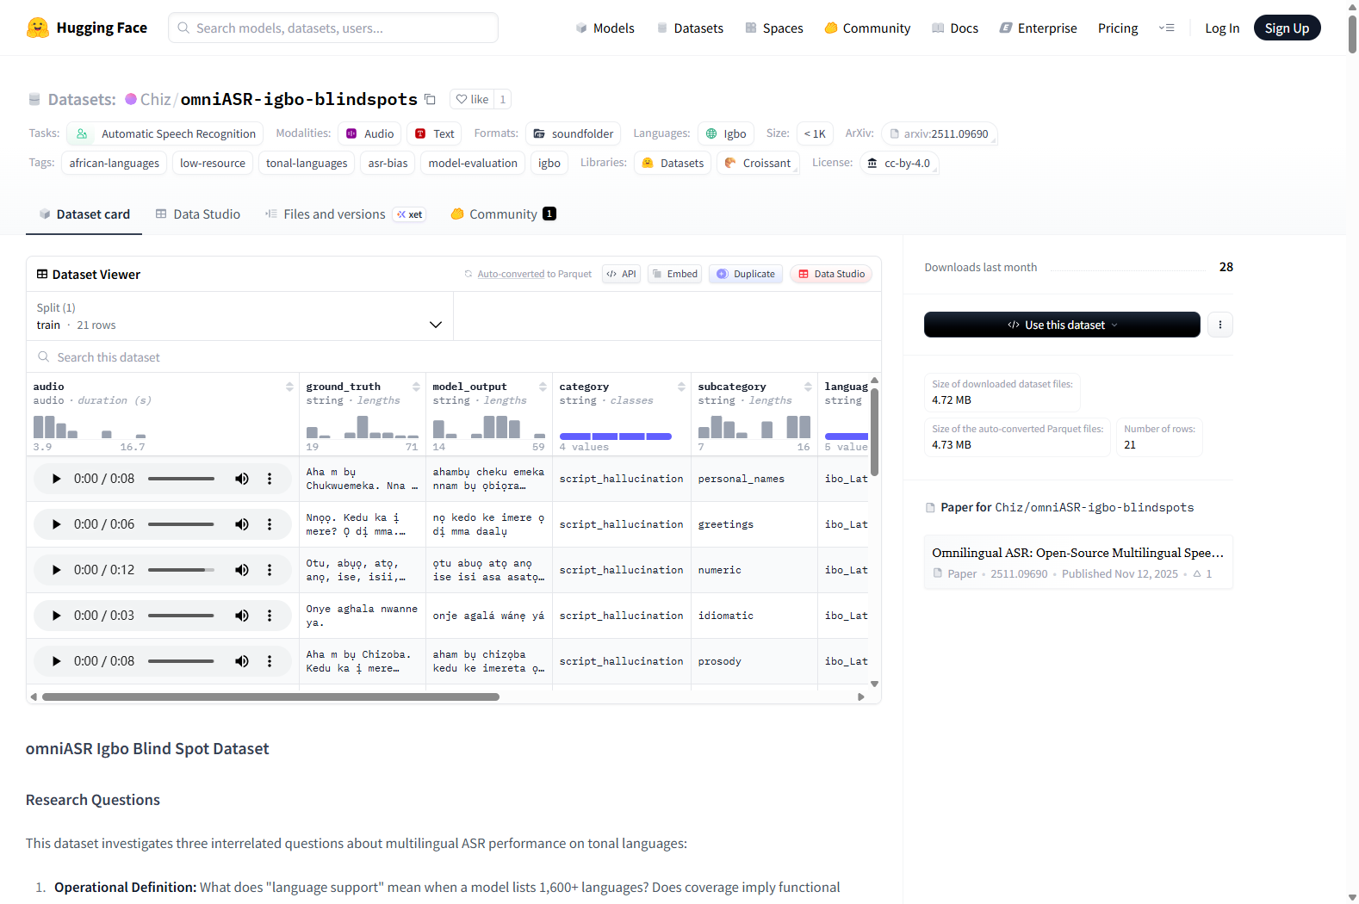Viewport: 1359px width, 904px height.
Task: Click the Chiz author link
Action: 155,99
